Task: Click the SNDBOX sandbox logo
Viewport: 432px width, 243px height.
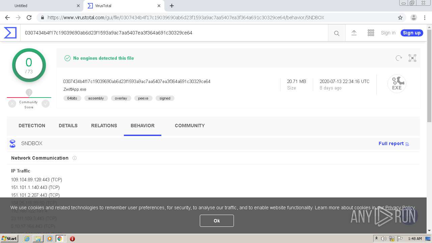Action: [x=12, y=144]
